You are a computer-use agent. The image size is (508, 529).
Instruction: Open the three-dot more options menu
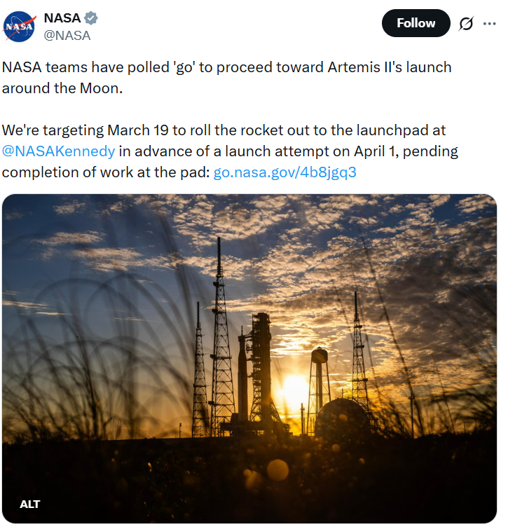489,24
